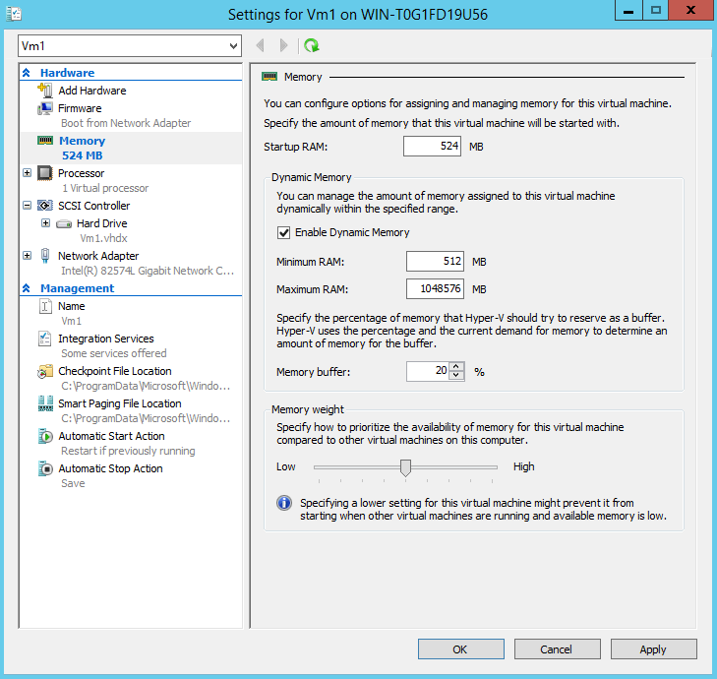The image size is (717, 679).
Task: Click the settings window title bar icon
Action: tap(14, 14)
